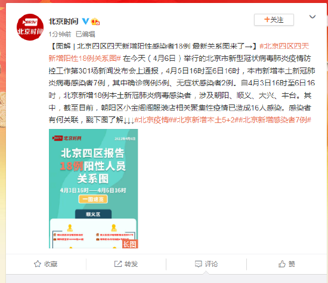Image resolution: width=328 pixels, height=283 pixels.
Task: Click the 已编辑 edited label
Action: pos(85,34)
